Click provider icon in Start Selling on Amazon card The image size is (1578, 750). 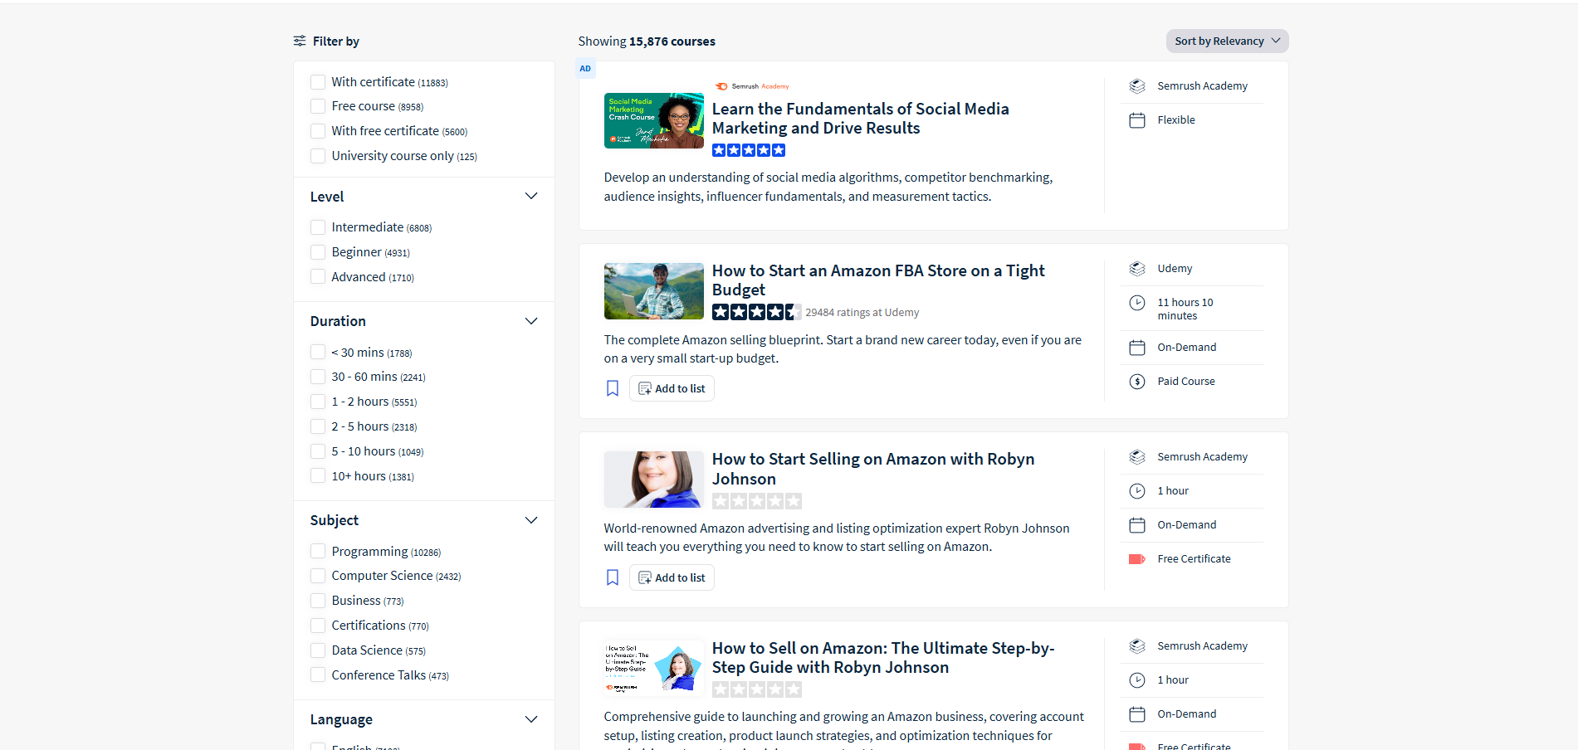click(1137, 457)
